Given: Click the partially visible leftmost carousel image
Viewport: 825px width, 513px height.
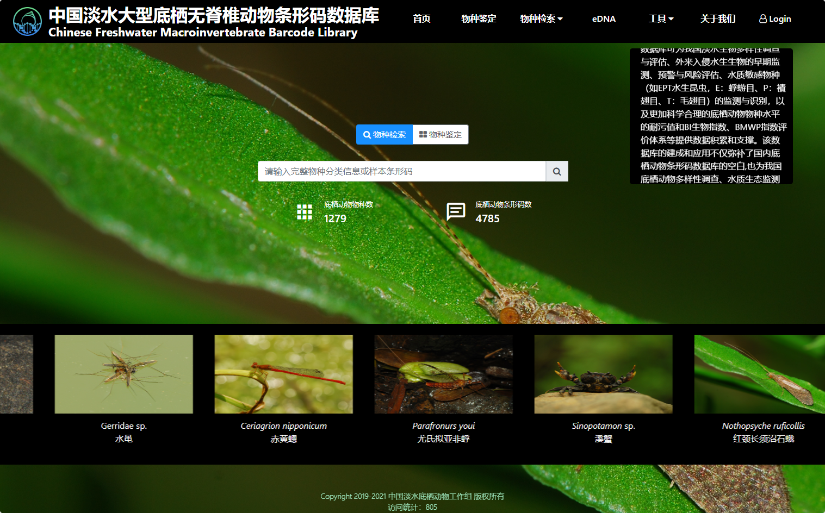Looking at the screenshot, I should pos(16,374).
